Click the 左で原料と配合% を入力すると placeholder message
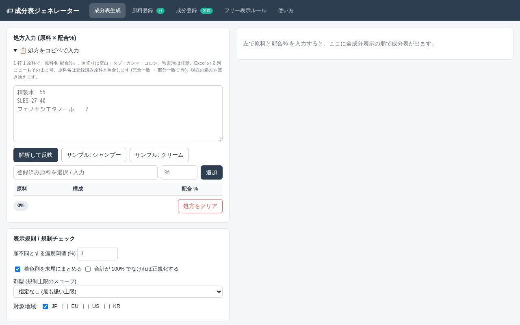Viewport: 520px width, 325px height. coord(340,43)
